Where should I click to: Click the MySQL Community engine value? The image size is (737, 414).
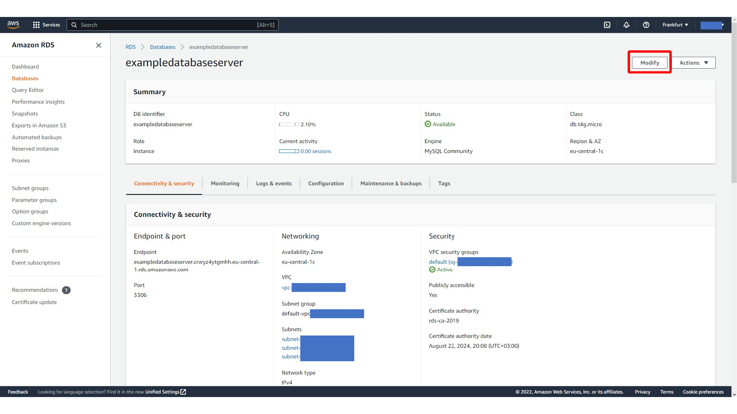click(x=448, y=151)
